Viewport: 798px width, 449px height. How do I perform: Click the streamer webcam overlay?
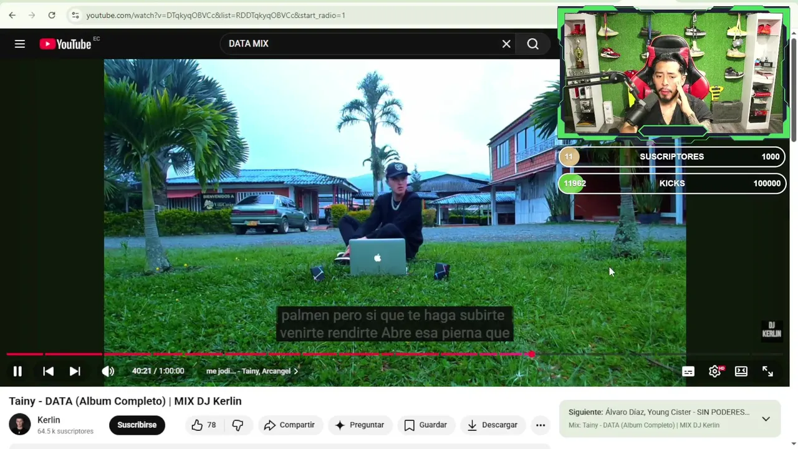tap(673, 72)
